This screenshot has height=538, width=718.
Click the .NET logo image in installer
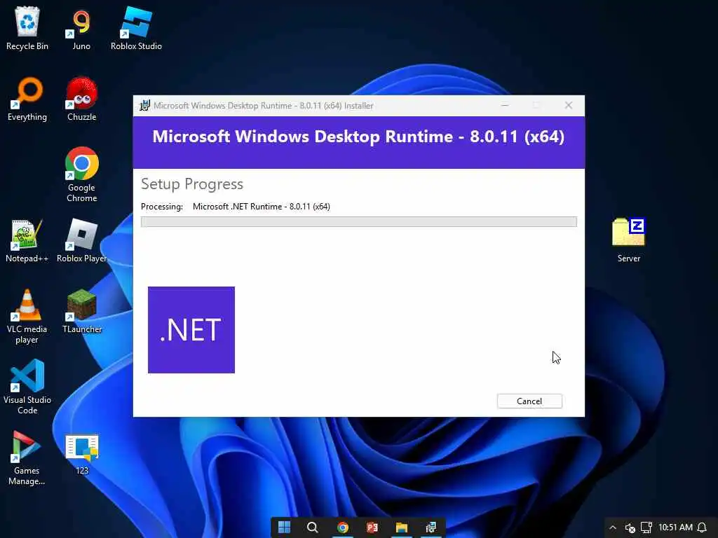click(191, 330)
